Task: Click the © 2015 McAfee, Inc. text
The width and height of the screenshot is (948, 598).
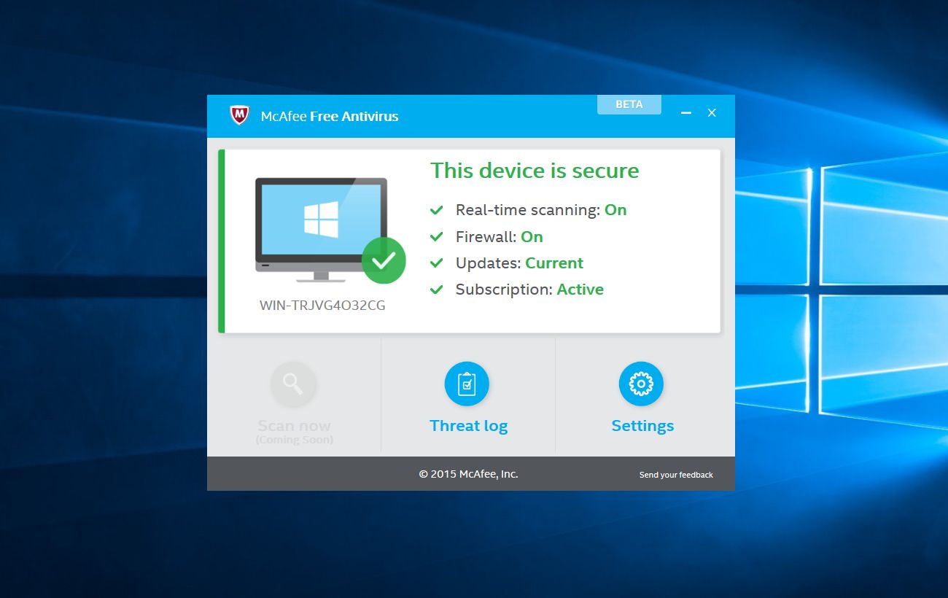Action: coord(469,474)
